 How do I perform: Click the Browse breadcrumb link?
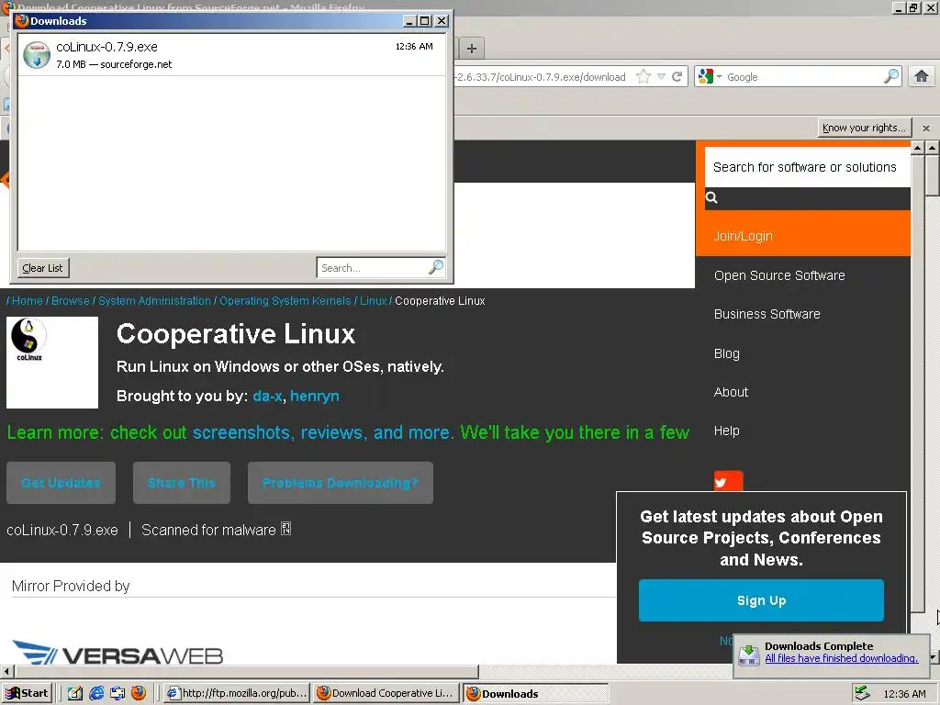click(x=70, y=301)
